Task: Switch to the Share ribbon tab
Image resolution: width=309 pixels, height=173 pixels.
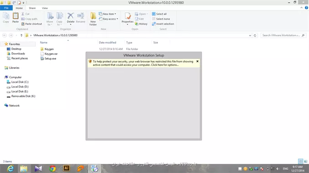Action: 32,8
